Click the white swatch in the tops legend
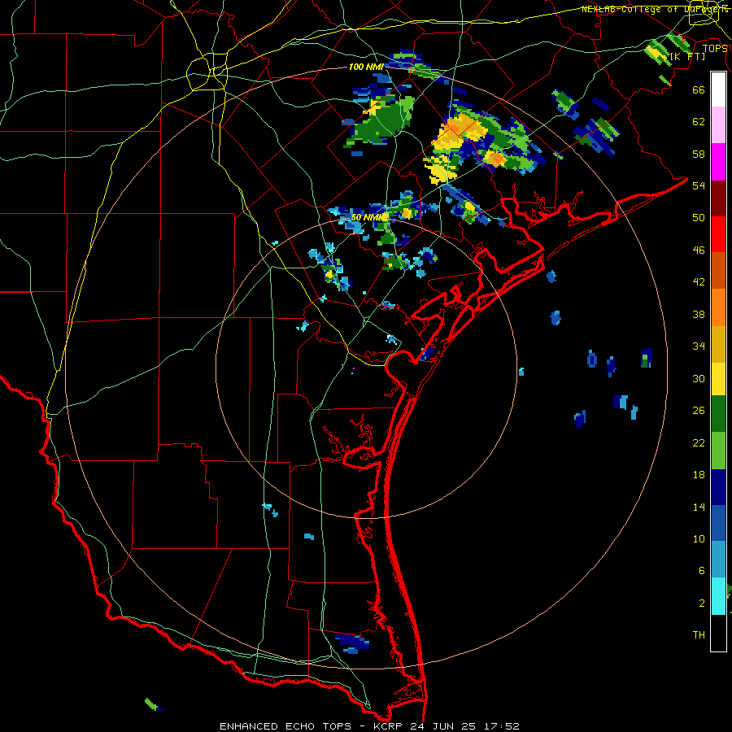Screen dimensions: 732x732 pyautogui.click(x=718, y=89)
